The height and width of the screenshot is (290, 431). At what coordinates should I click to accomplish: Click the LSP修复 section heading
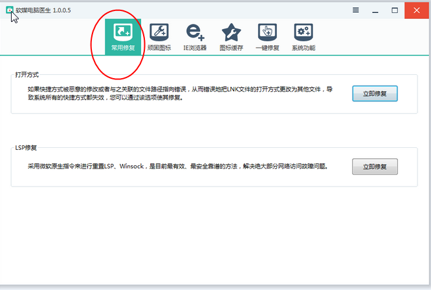[26, 148]
